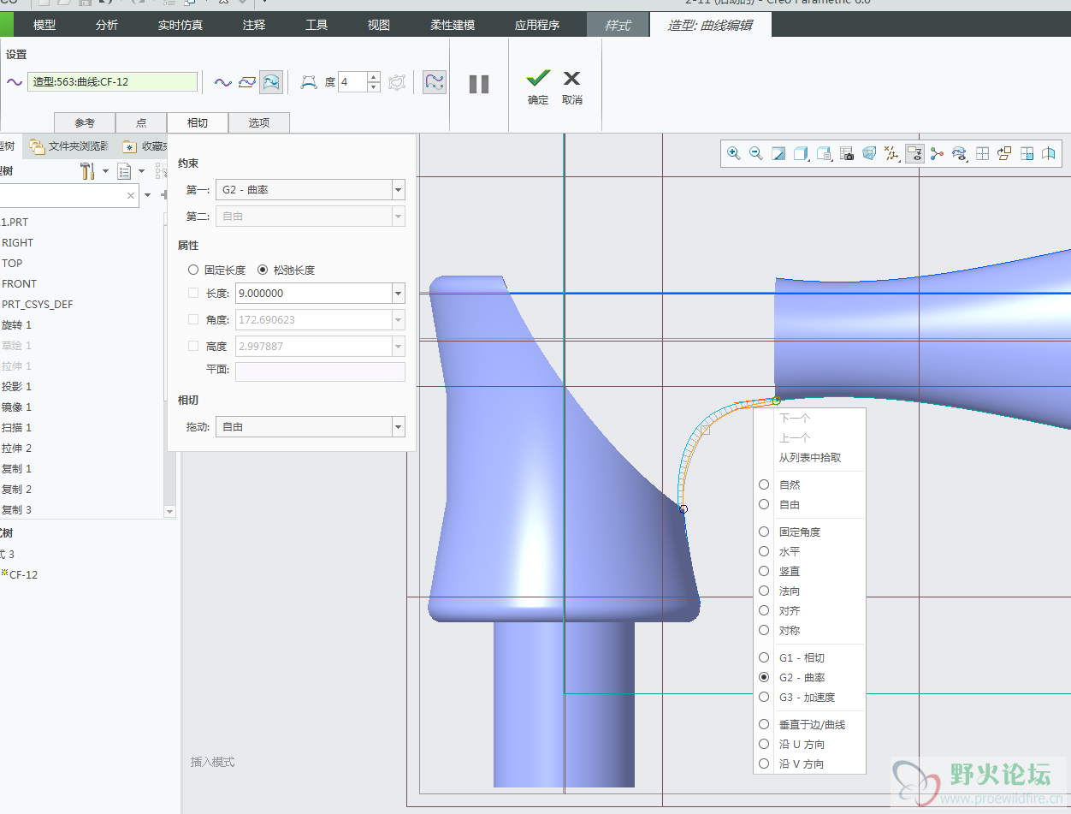Check the 高度 checkbox
1071x814 pixels.
pyautogui.click(x=193, y=347)
